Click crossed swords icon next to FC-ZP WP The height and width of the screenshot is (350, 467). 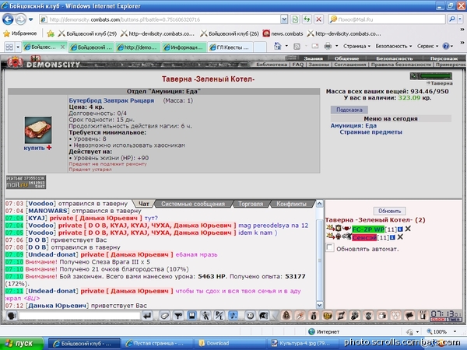click(x=408, y=229)
